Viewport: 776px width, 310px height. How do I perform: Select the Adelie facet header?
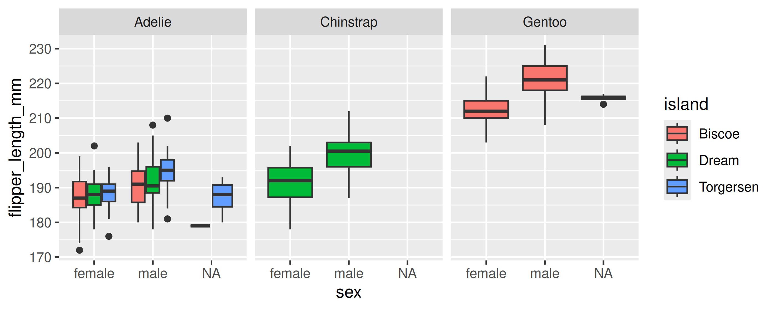point(153,22)
